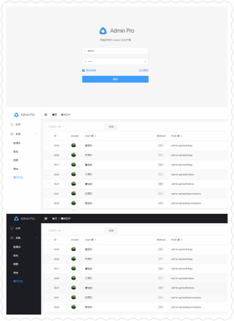Image resolution: width=234 pixels, height=321 pixels.
Task: Open 权限 in the dark sidebar
Action: point(16,264)
